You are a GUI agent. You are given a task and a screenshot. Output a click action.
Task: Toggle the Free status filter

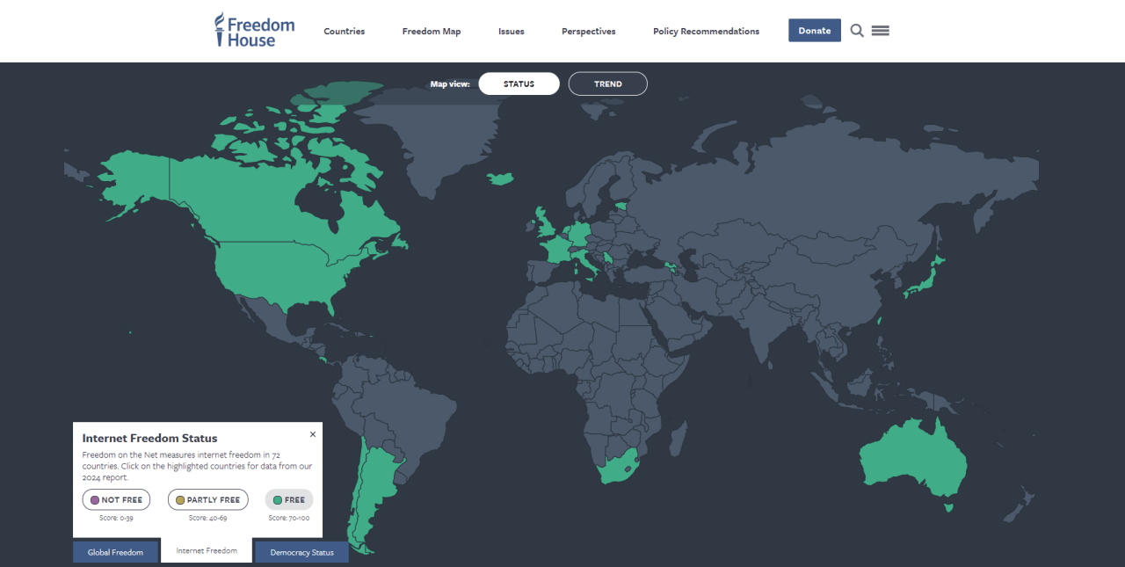pyautogui.click(x=289, y=499)
